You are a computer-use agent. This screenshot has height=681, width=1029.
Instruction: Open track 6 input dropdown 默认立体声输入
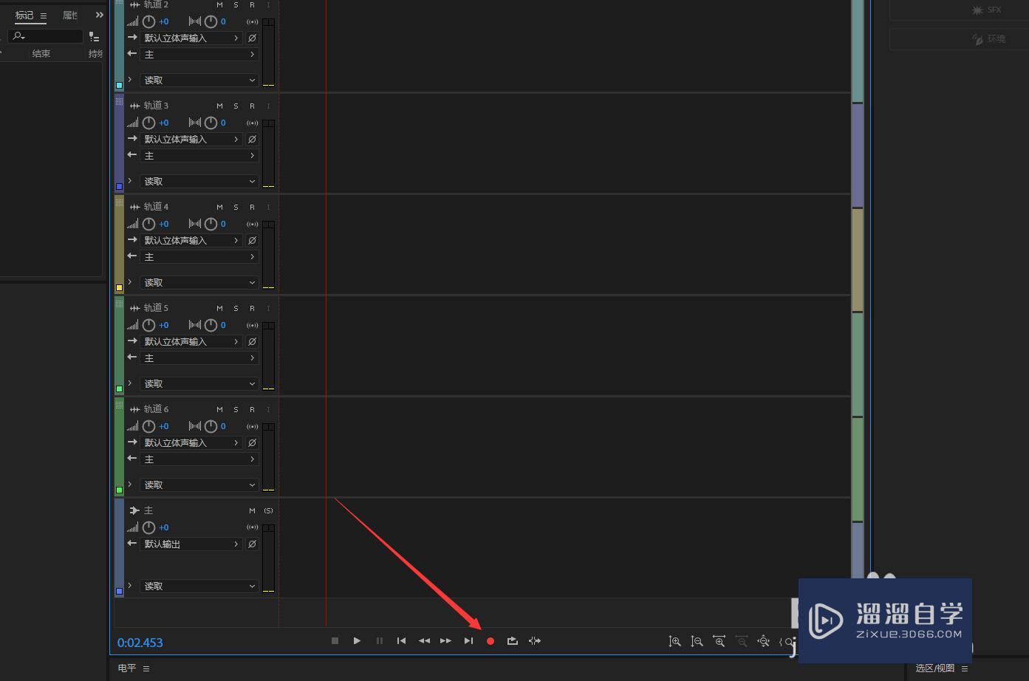tap(191, 442)
